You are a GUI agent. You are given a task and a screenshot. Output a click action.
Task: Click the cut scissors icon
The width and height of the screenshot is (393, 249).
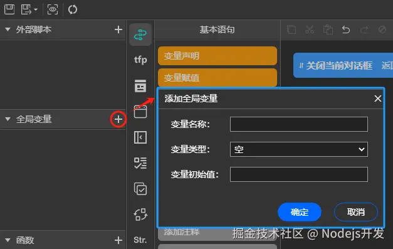310,29
